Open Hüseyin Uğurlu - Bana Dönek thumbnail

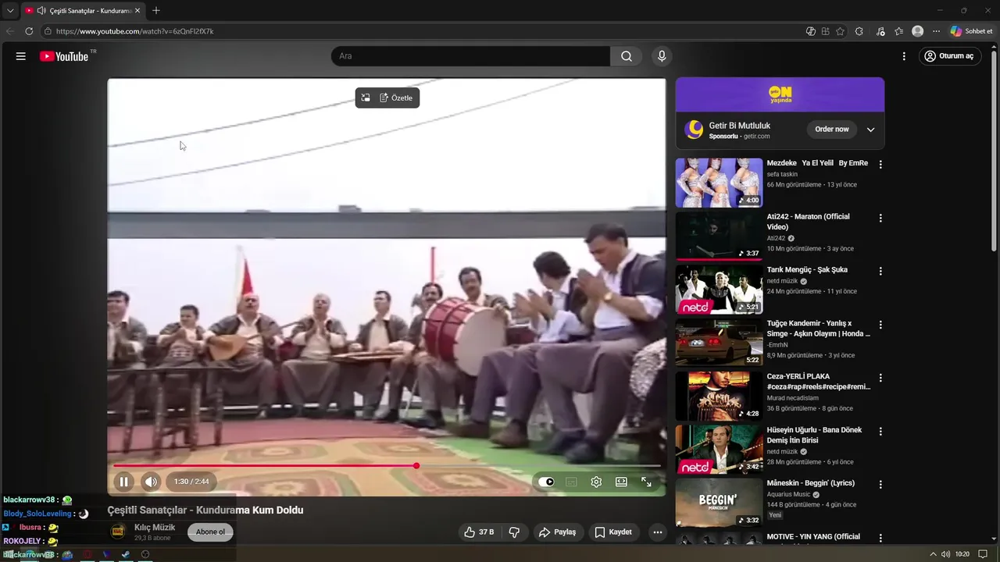[719, 449]
